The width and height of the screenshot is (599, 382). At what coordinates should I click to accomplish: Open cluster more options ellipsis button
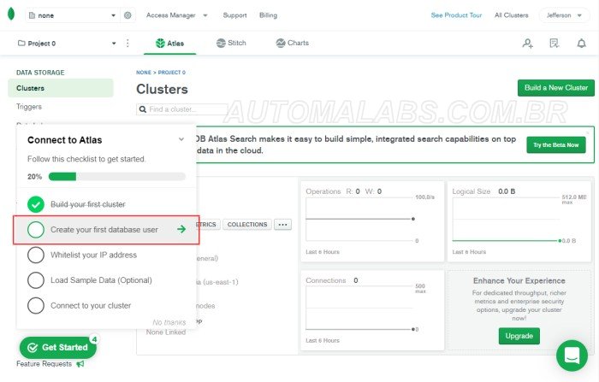(282, 225)
